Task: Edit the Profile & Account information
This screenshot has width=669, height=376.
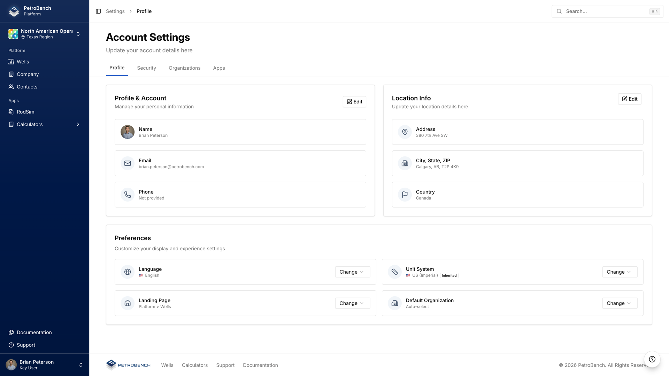Action: coord(354,102)
